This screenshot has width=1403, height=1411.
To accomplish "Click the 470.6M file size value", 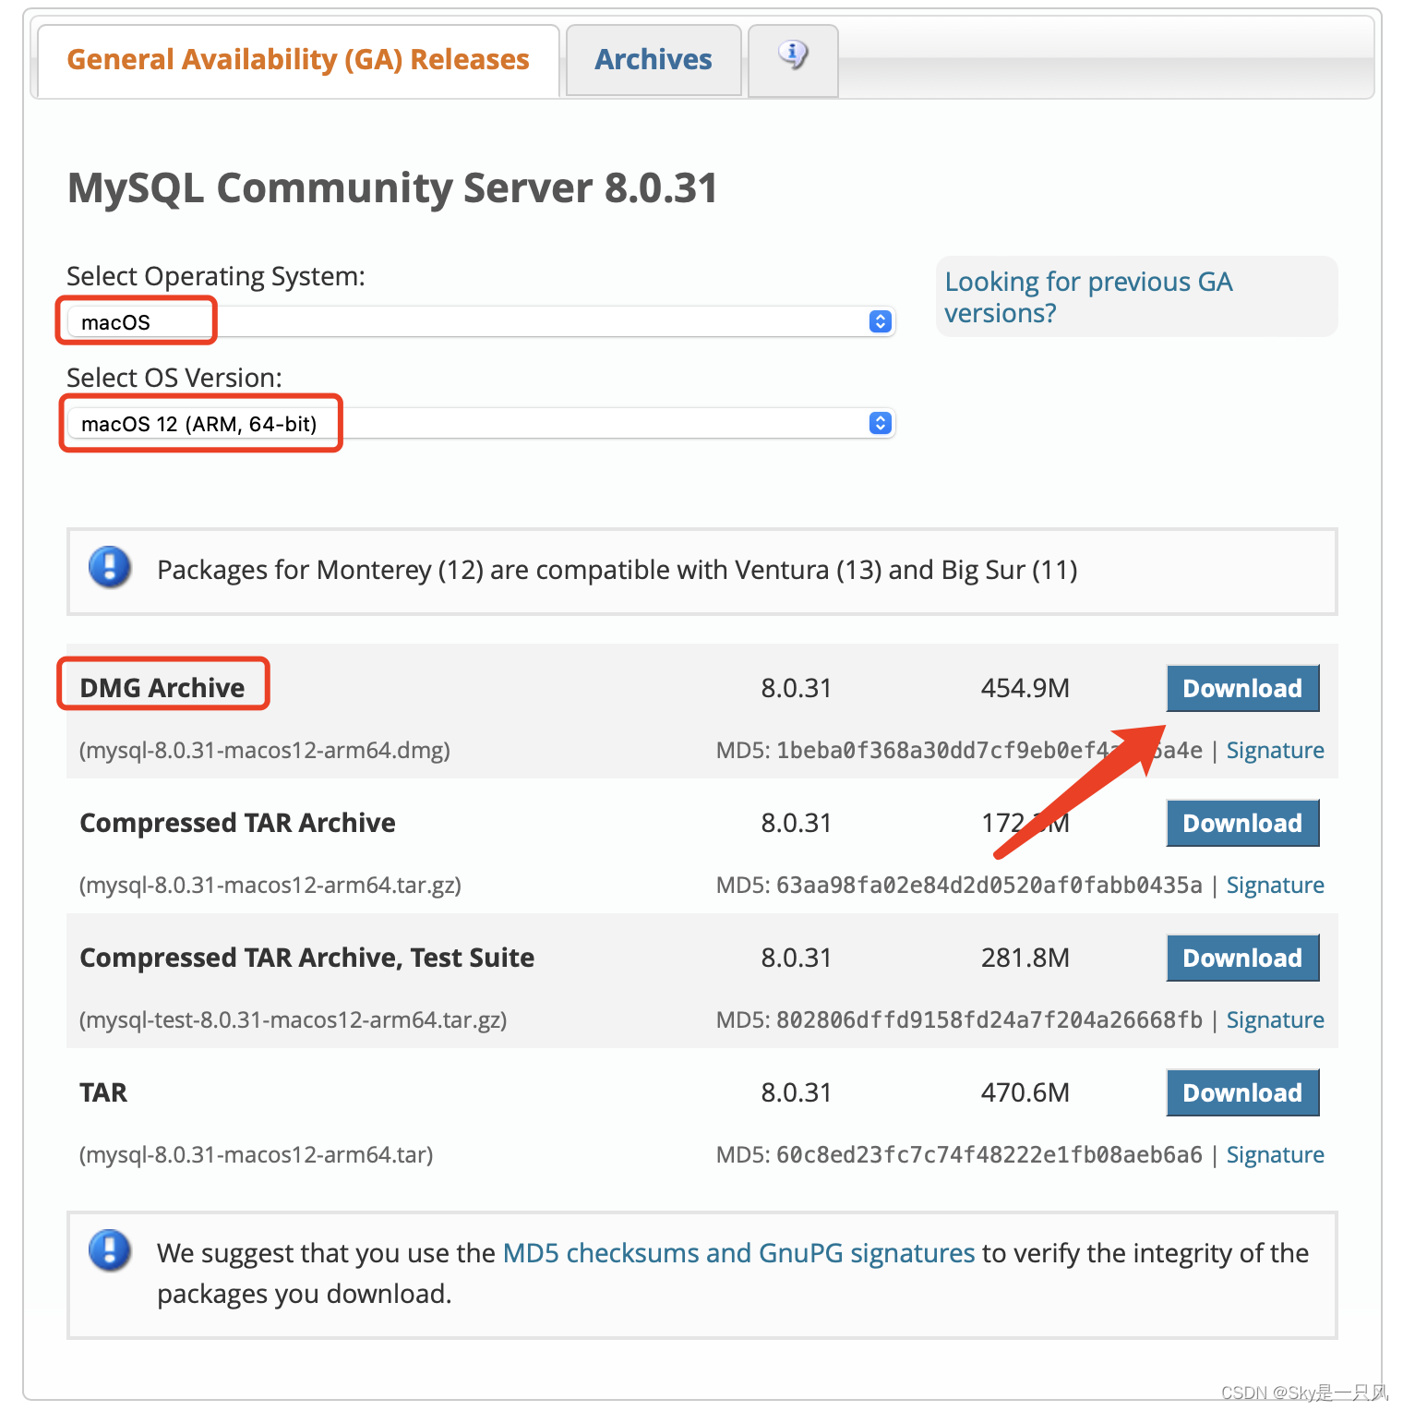I will 1025,1092.
